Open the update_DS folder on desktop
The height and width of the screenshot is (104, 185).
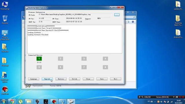pos(178,5)
